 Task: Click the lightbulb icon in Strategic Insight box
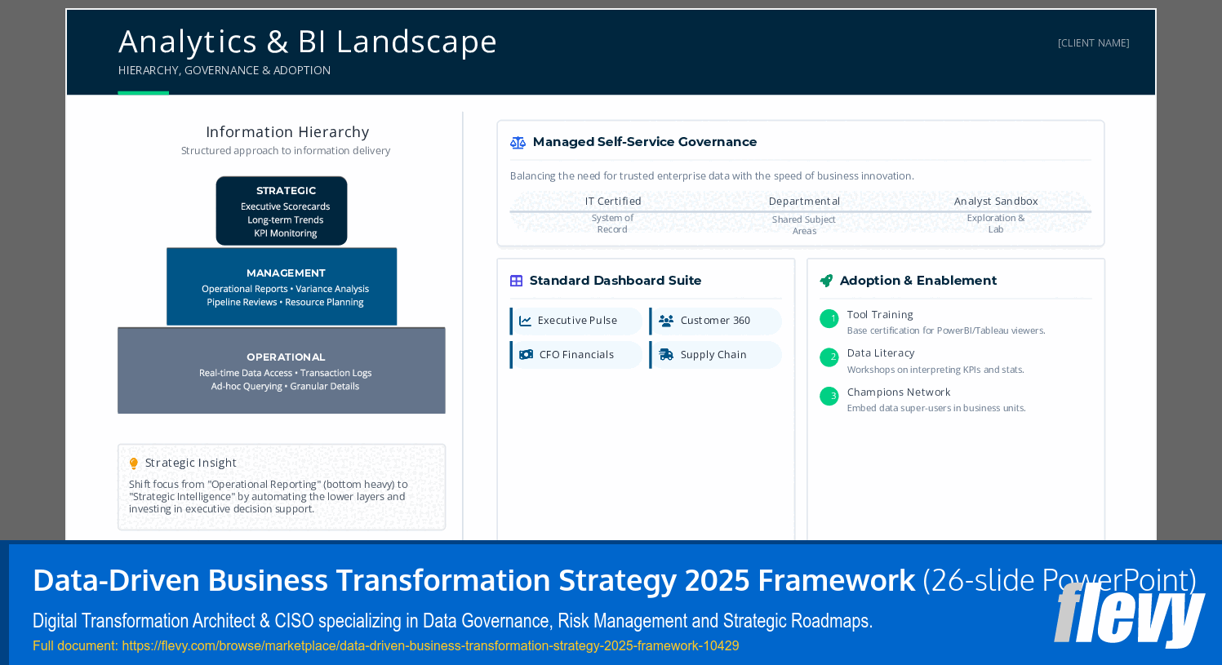(133, 463)
